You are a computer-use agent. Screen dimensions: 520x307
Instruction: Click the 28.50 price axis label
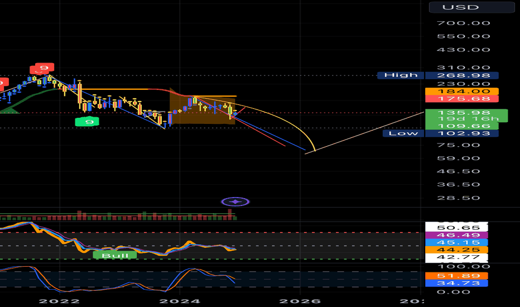(458, 198)
